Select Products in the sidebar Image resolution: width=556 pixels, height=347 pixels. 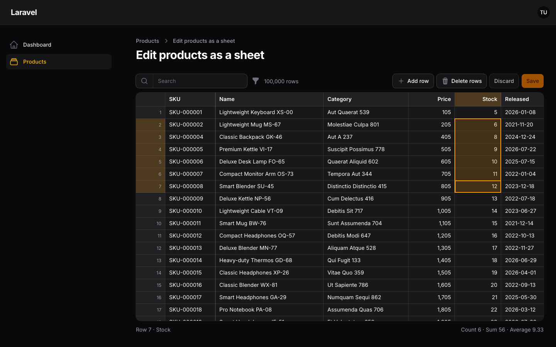click(x=59, y=62)
